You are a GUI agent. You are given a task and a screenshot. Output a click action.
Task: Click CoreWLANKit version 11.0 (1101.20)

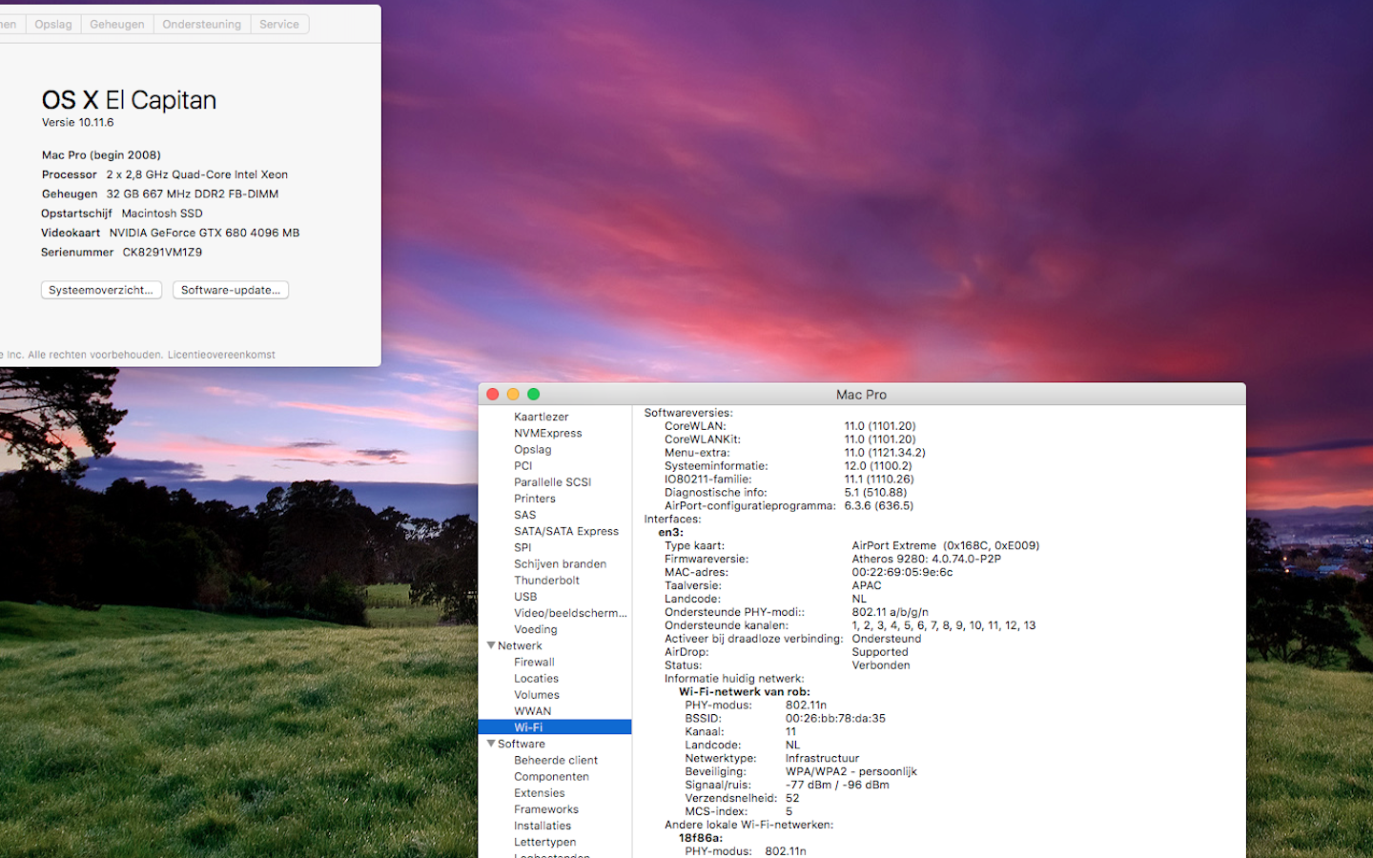(x=879, y=439)
